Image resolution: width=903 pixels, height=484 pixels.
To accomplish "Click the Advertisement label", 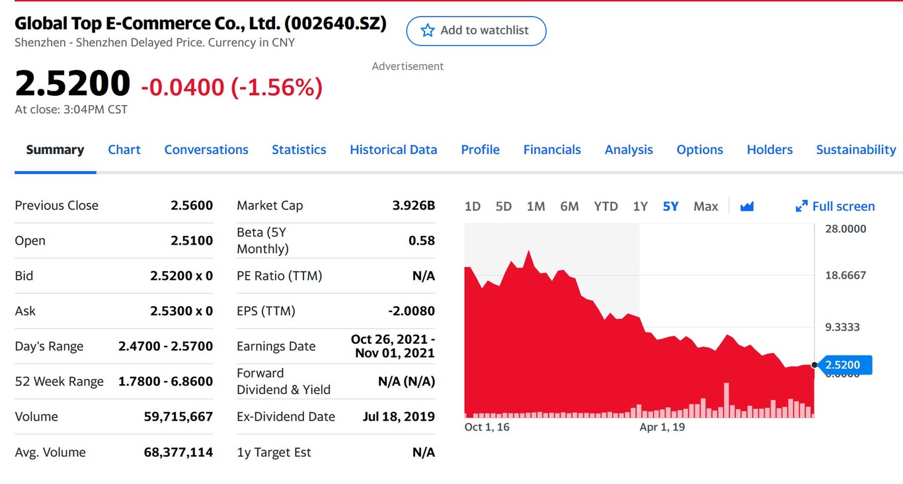I will [x=408, y=66].
